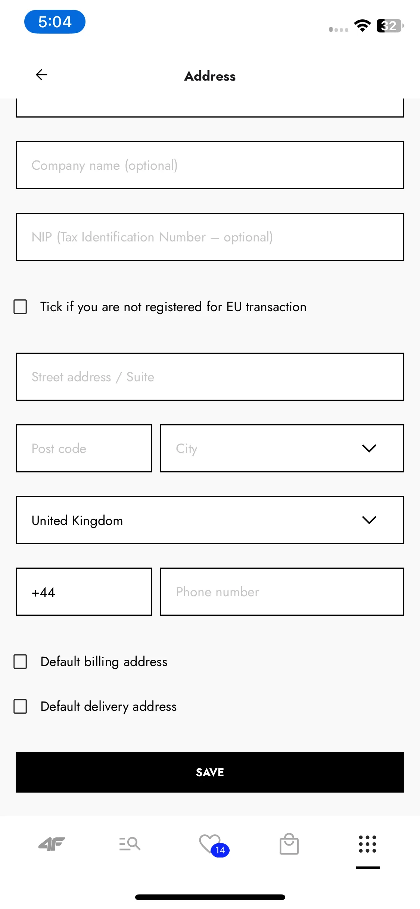This screenshot has width=420, height=909.
Task: Open the 4F home tab
Action: tap(52, 844)
